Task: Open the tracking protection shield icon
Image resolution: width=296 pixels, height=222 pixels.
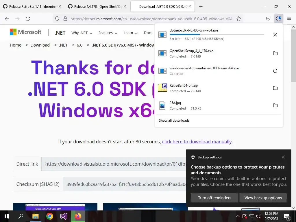Action: point(57,19)
